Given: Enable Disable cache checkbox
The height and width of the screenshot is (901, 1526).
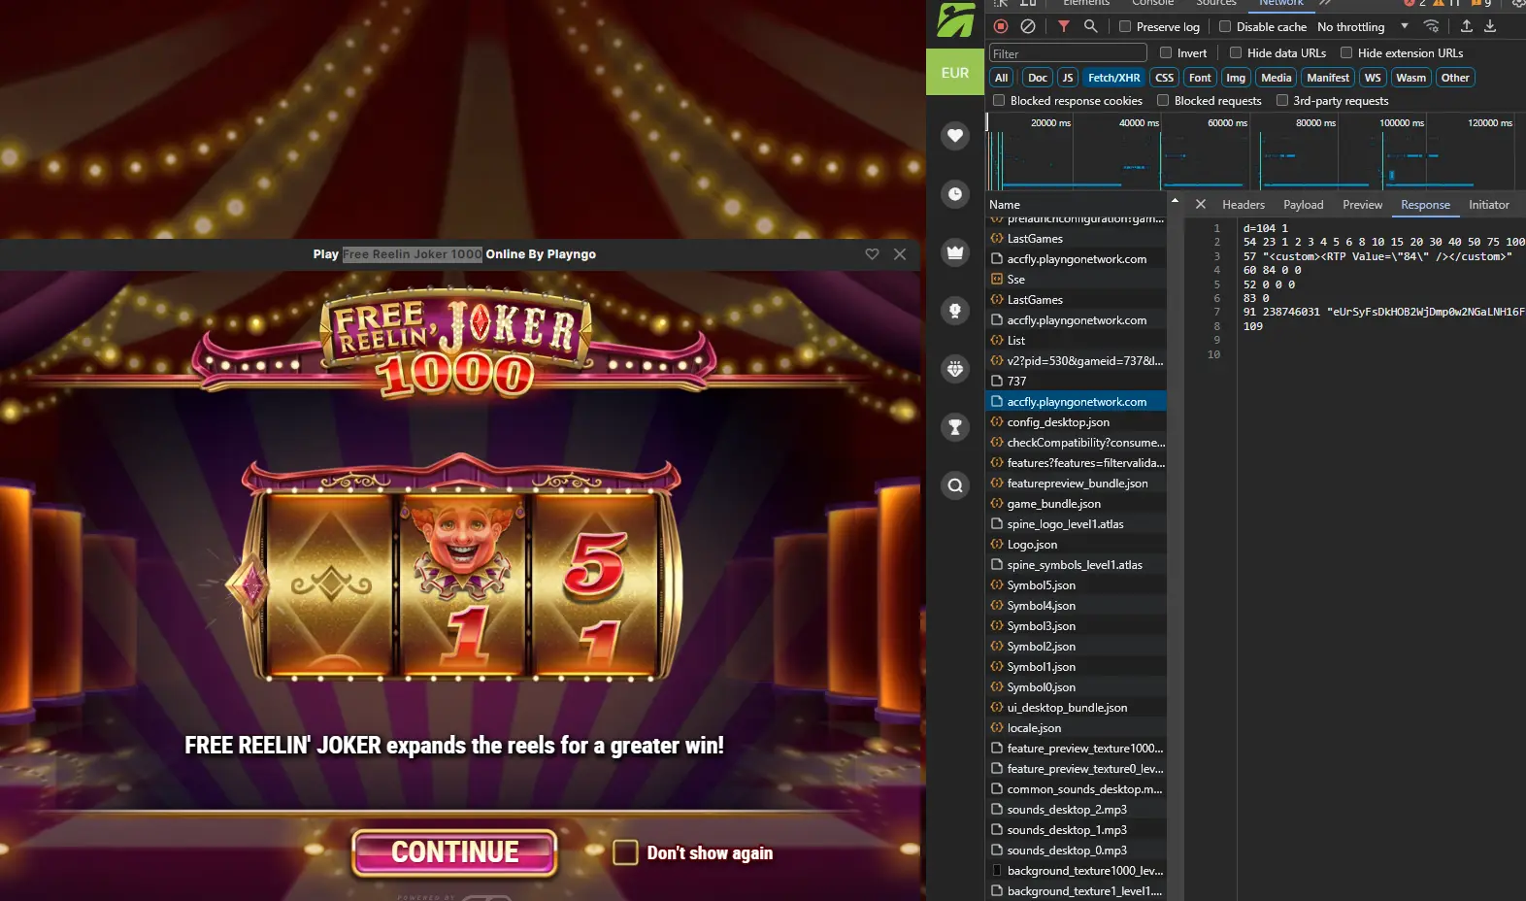Looking at the screenshot, I should click(x=1225, y=26).
